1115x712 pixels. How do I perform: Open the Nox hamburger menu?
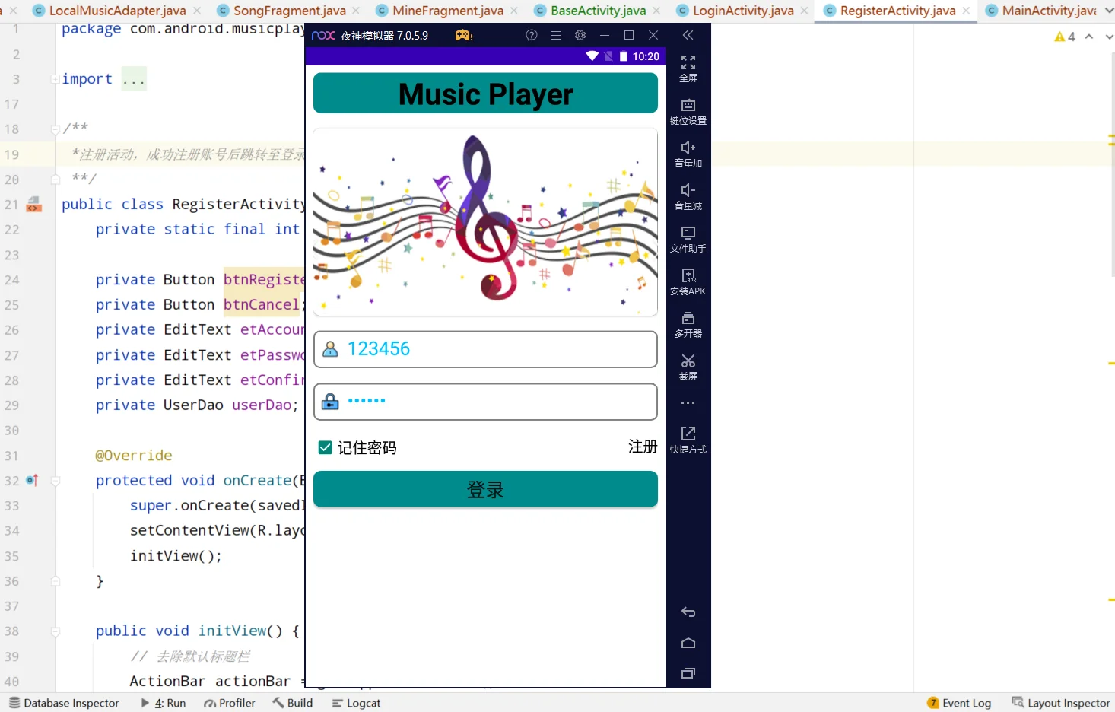click(x=556, y=35)
